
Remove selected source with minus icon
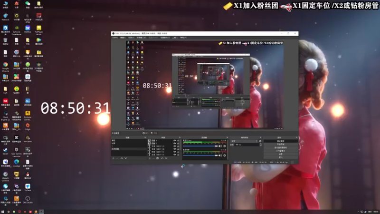(x=153, y=158)
